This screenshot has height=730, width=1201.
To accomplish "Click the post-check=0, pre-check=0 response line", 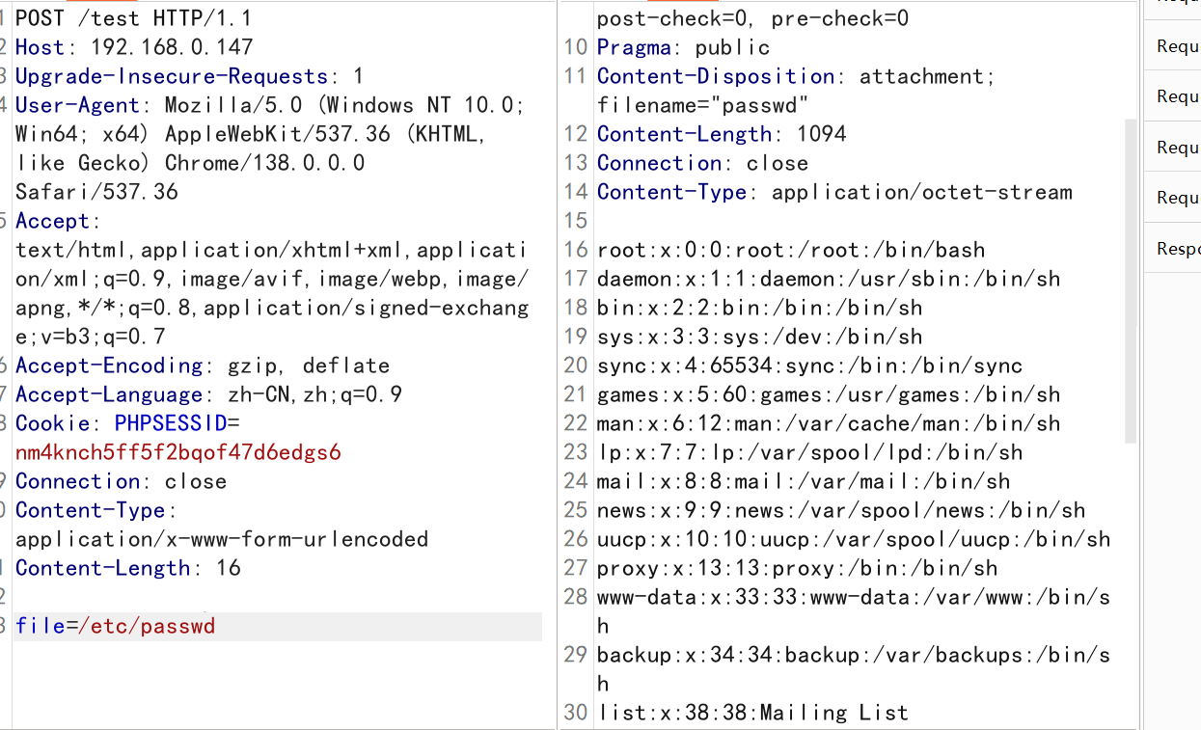I will [753, 18].
